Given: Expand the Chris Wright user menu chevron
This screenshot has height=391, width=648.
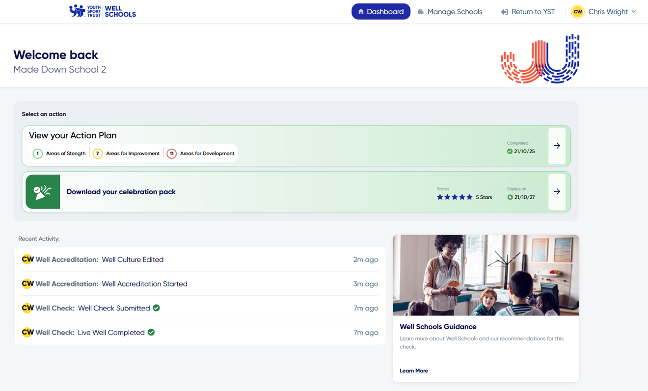Looking at the screenshot, I should [x=634, y=12].
